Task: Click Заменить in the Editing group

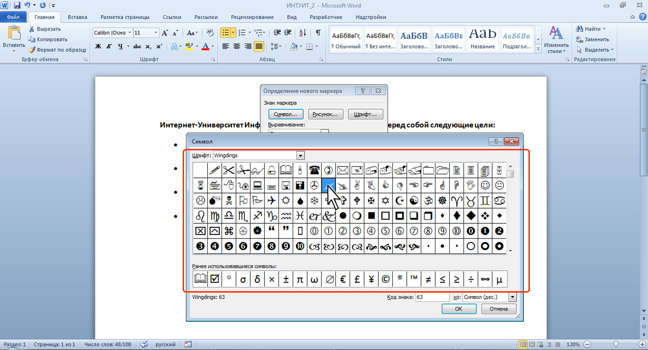Action: (592, 39)
